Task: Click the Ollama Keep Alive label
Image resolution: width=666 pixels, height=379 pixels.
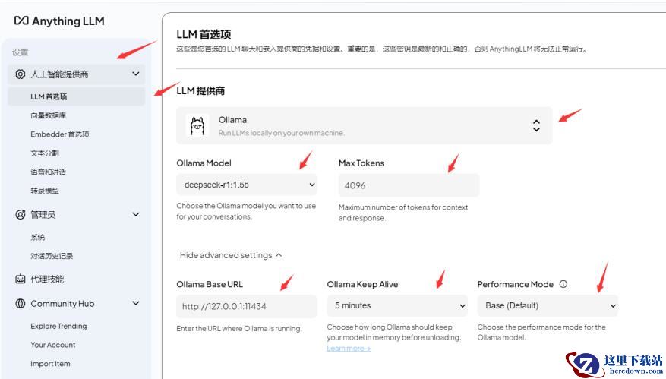Action: tap(362, 284)
